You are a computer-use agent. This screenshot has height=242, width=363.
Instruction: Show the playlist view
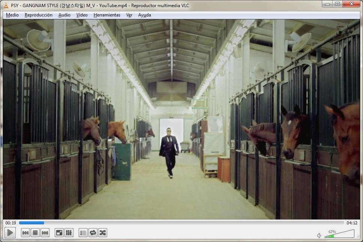(83, 233)
